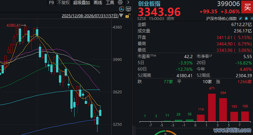Click the index name 创业板指
This screenshot has width=253, height=135.
click(x=149, y=3)
